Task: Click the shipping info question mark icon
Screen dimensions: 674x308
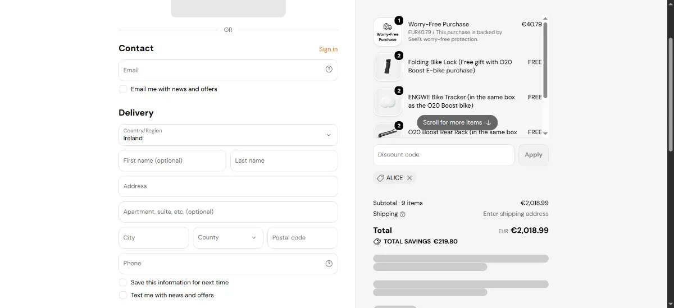Action: [403, 214]
